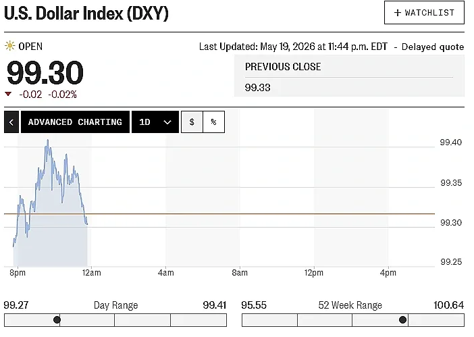
Task: Open Advanced Charting
Action: 75,122
